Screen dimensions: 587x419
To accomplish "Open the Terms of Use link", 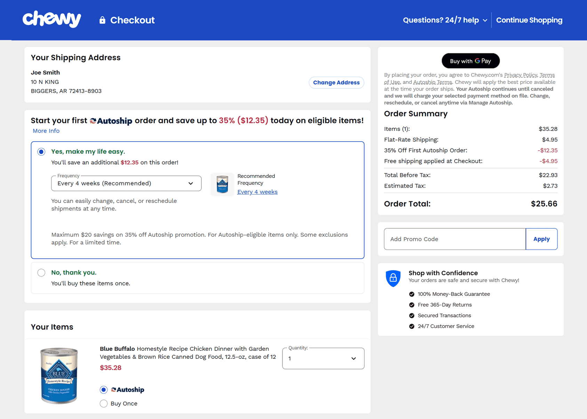I will click(547, 75).
